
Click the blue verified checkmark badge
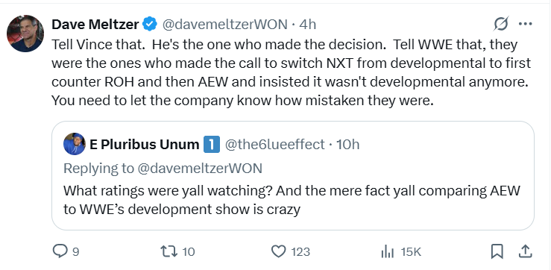click(x=151, y=25)
